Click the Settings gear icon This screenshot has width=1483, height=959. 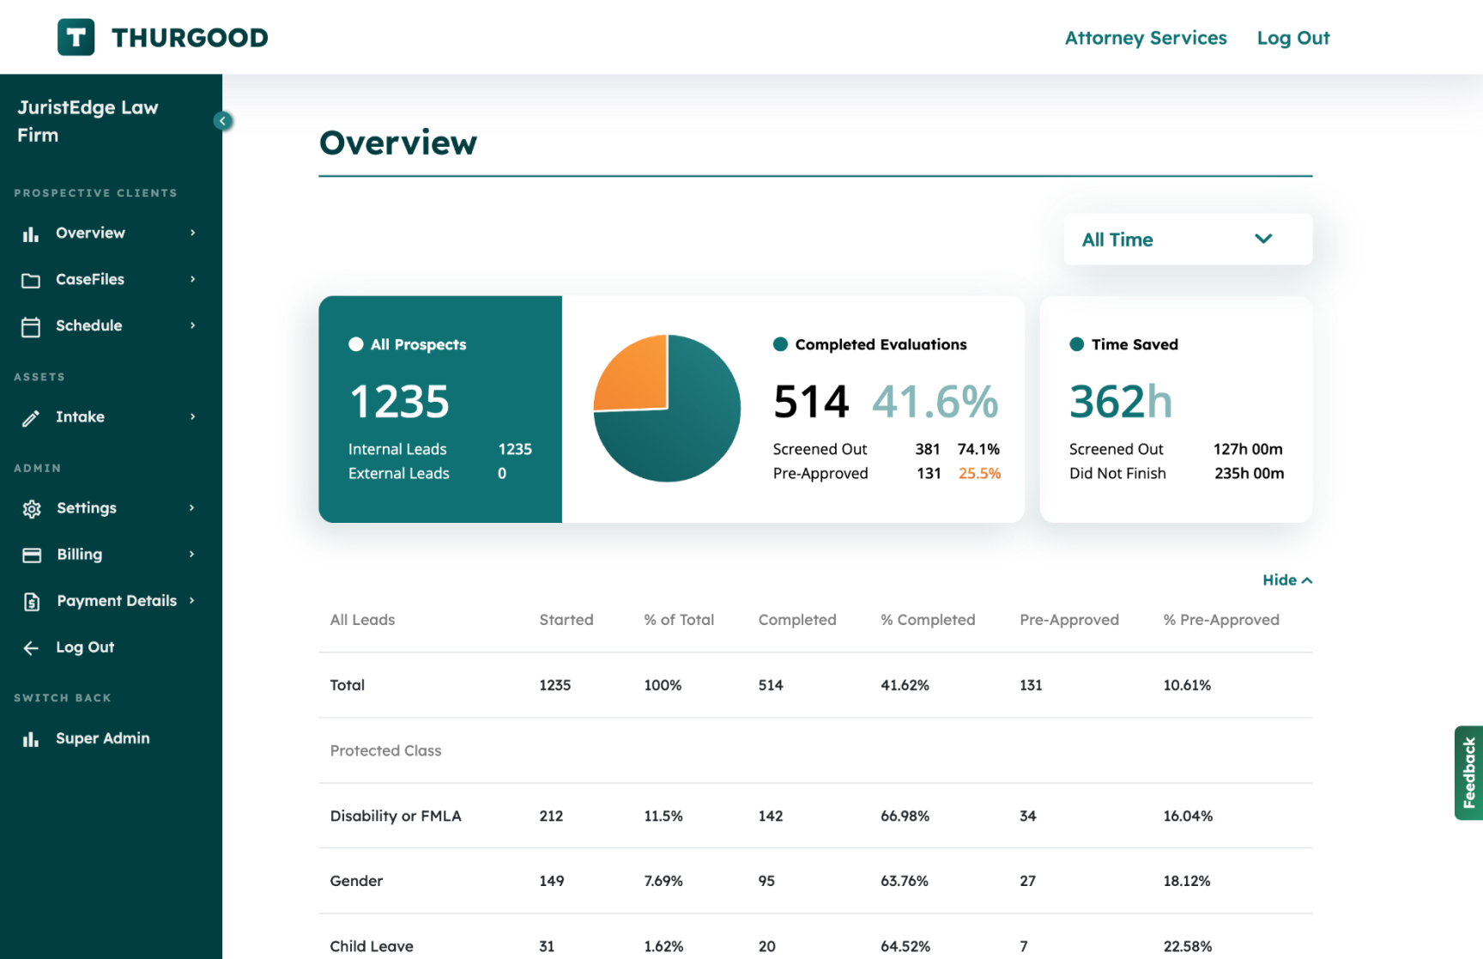[x=32, y=509]
